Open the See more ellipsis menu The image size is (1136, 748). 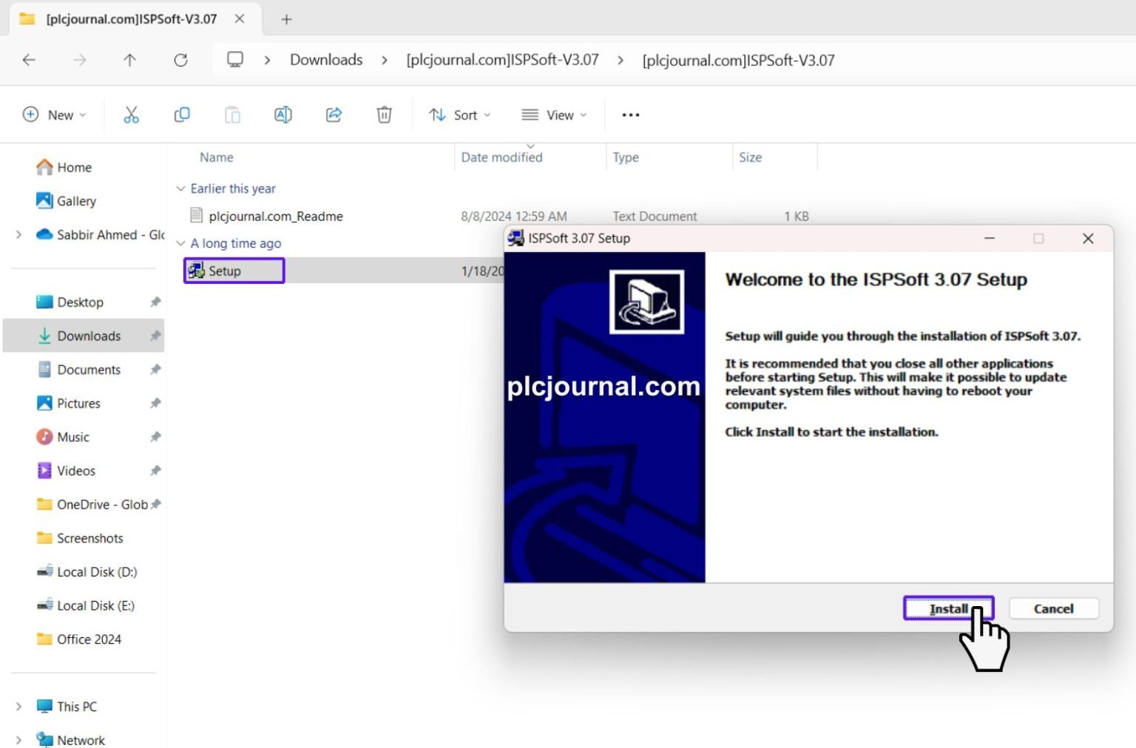pyautogui.click(x=630, y=115)
